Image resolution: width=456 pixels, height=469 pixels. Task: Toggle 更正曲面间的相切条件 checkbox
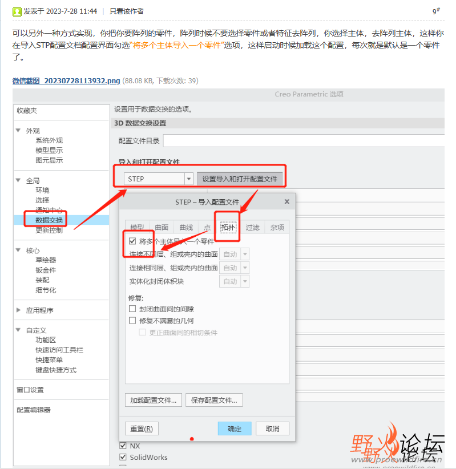click(143, 332)
